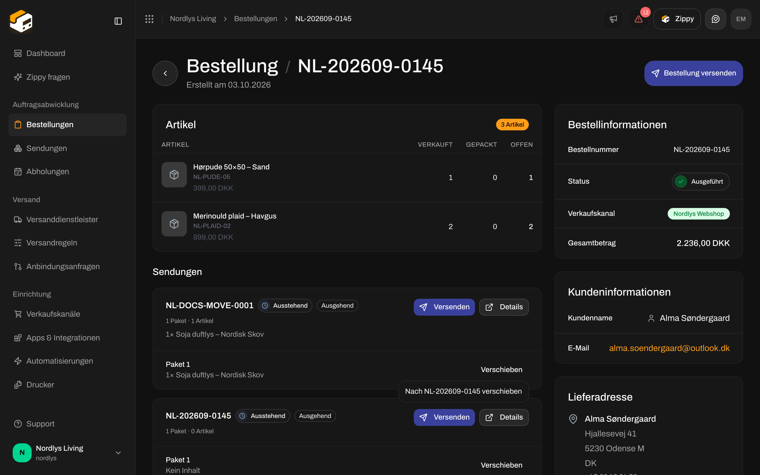
Task: Go back with the round arrow button
Action: (165, 73)
